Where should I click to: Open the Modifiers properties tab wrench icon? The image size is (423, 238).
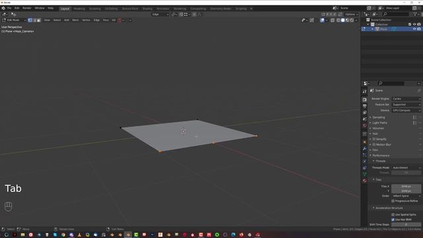pos(364,149)
